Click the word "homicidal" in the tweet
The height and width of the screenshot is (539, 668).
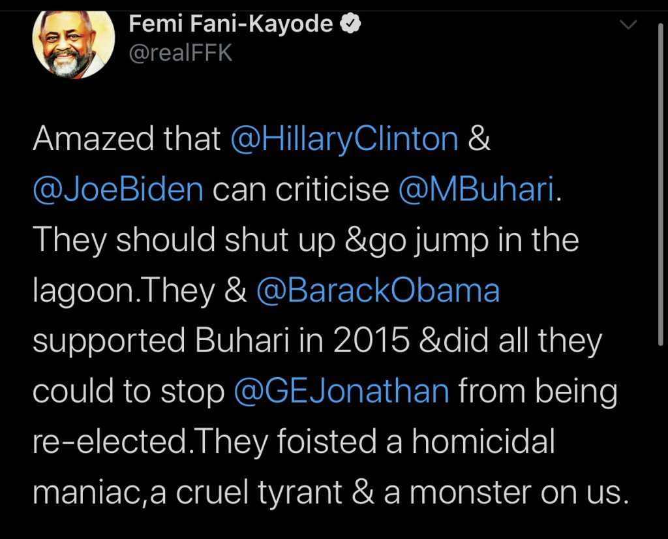483,442
